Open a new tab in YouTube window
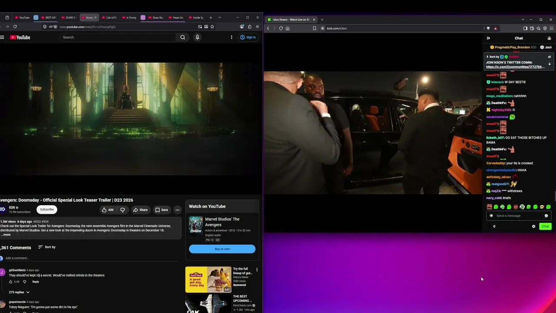556x313 pixels. (211, 17)
